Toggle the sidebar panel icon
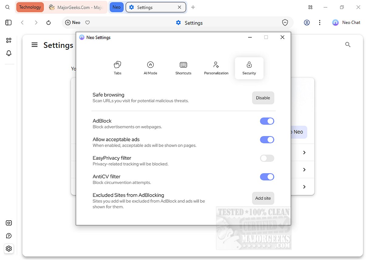The width and height of the screenshot is (366, 260). pyautogui.click(x=9, y=22)
